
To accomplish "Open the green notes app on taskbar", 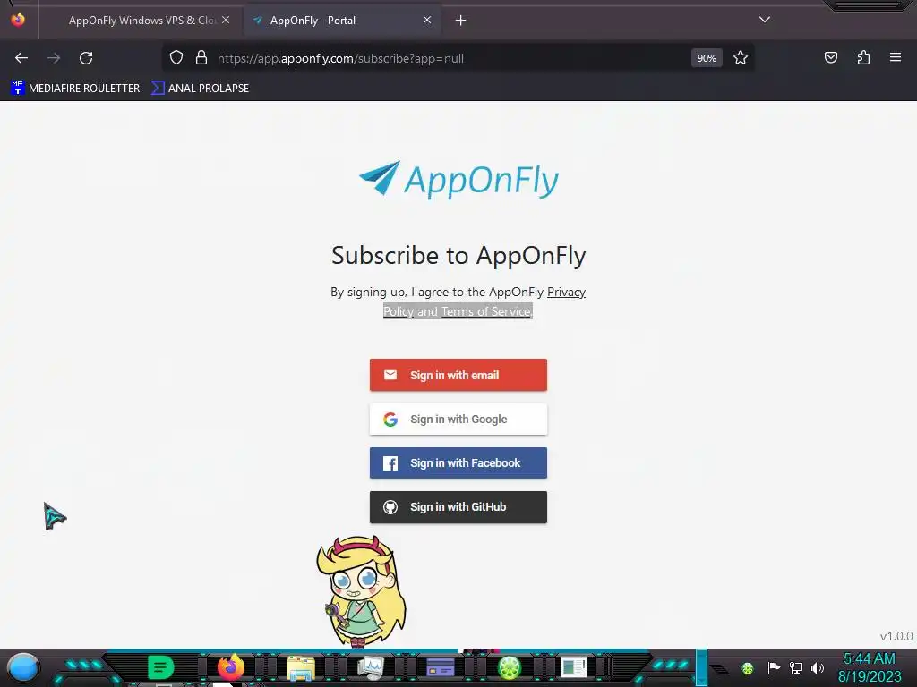I will coord(160,667).
